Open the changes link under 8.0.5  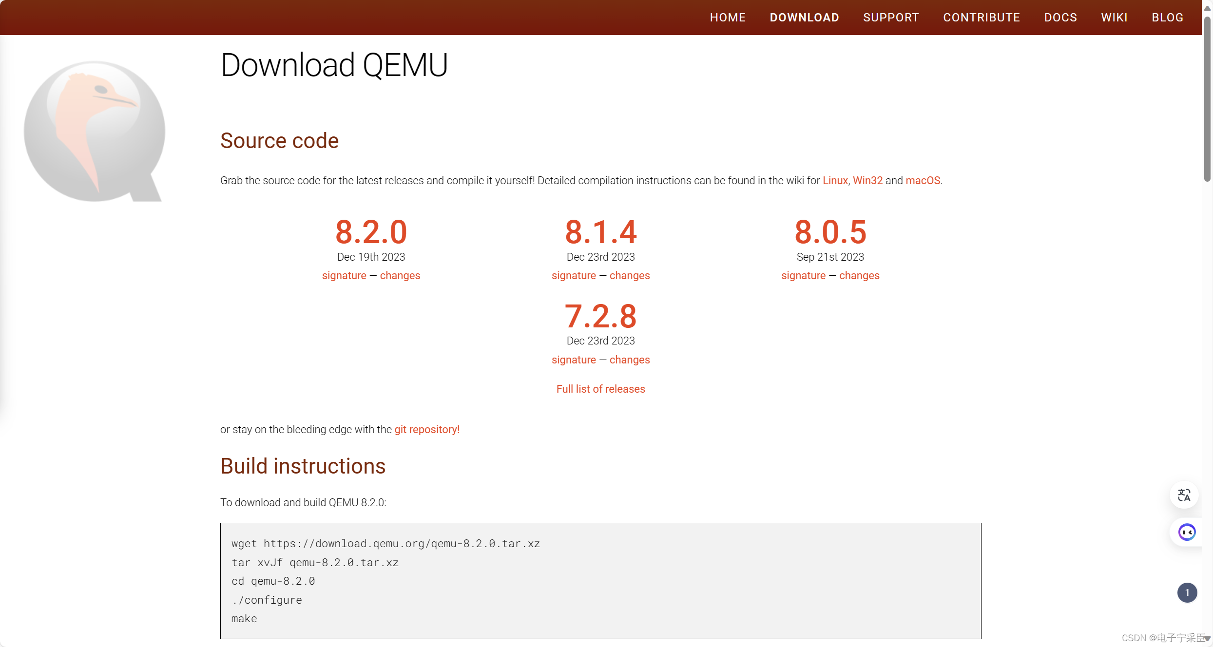pos(859,276)
